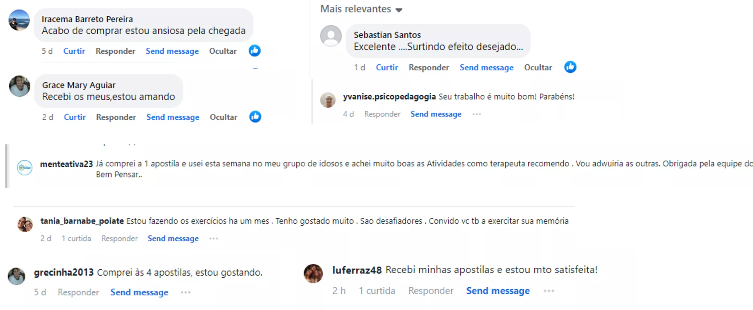The width and height of the screenshot is (753, 310).
Task: View 1 curtida on tania_barnabe_poiate comment
Action: click(x=76, y=238)
